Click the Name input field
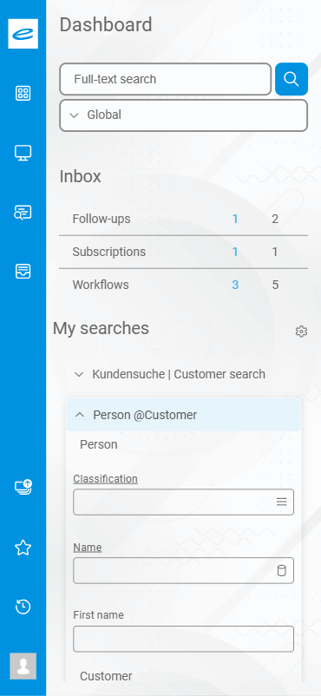 [x=183, y=570]
